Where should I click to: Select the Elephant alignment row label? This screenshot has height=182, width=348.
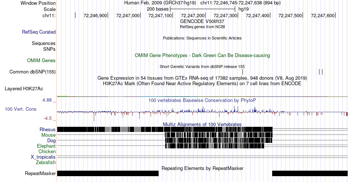47,146
